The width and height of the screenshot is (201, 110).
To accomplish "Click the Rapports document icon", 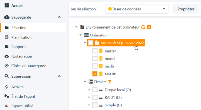I will 7,47.
